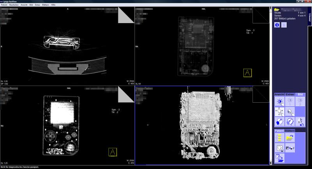
Task: Switch to the Ansicht tool tab
Action: (279, 94)
